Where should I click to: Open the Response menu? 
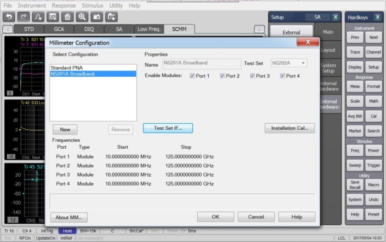(x=64, y=5)
